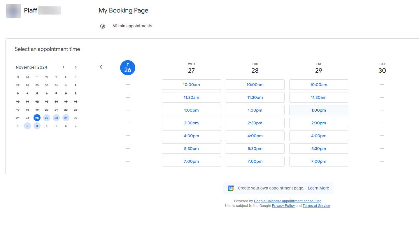Advance to December using the right arrow
This screenshot has width=419, height=238.
coord(76,67)
